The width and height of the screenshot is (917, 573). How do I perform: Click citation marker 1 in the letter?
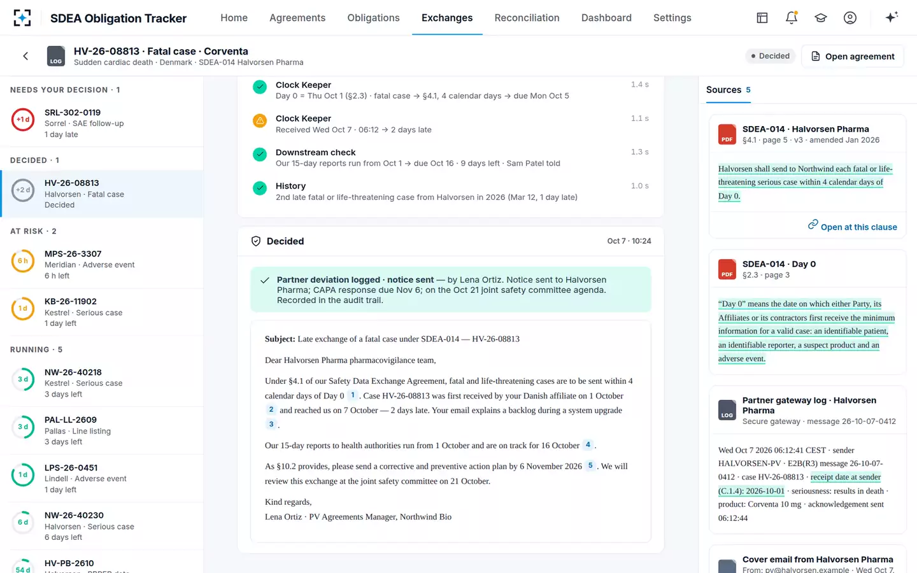tap(353, 395)
